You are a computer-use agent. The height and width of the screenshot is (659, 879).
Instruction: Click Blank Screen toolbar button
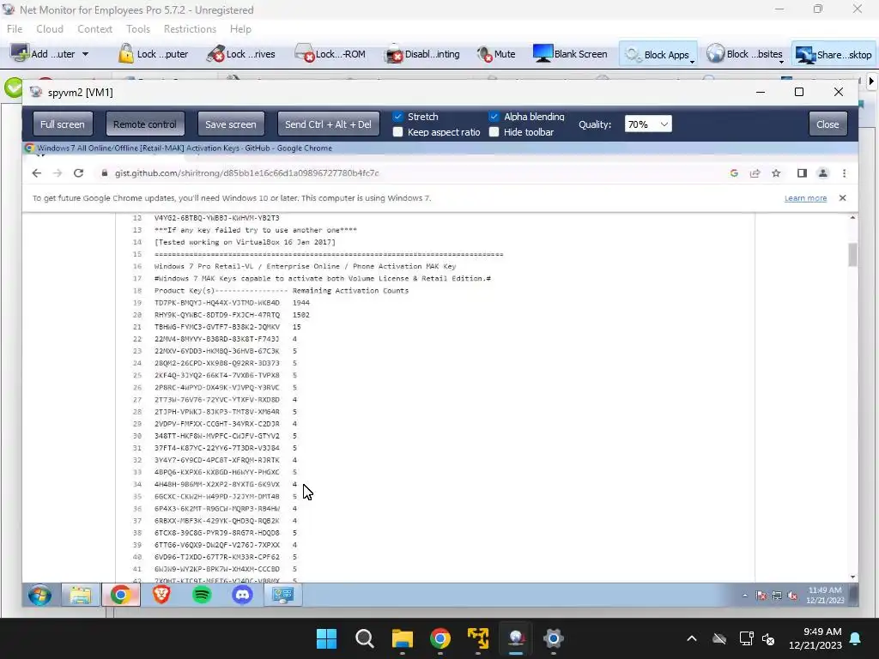(570, 54)
